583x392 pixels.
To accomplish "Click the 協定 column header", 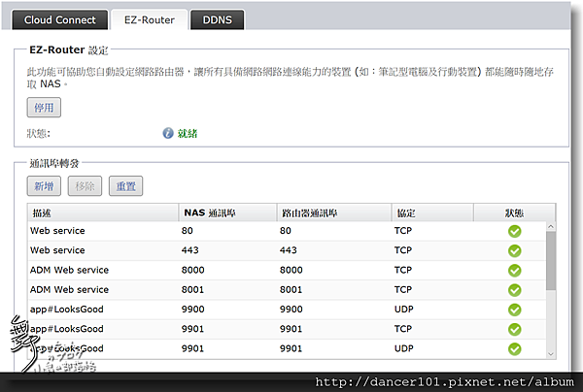I will click(x=432, y=212).
